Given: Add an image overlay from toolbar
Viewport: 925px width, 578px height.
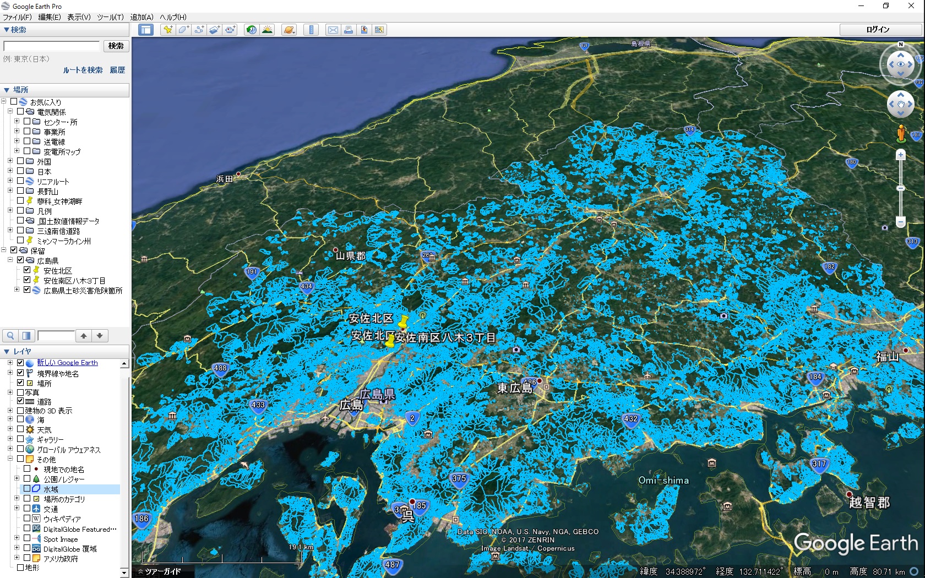Looking at the screenshot, I should tap(214, 30).
